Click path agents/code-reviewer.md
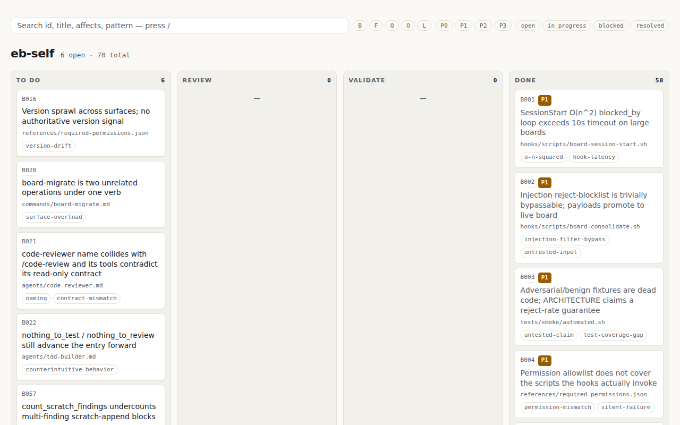 tap(62, 285)
